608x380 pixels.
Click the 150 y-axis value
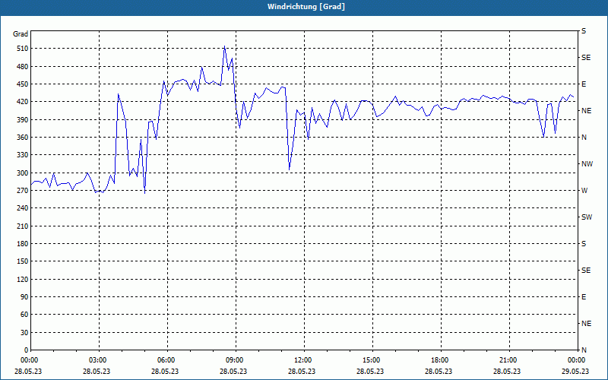click(x=22, y=261)
